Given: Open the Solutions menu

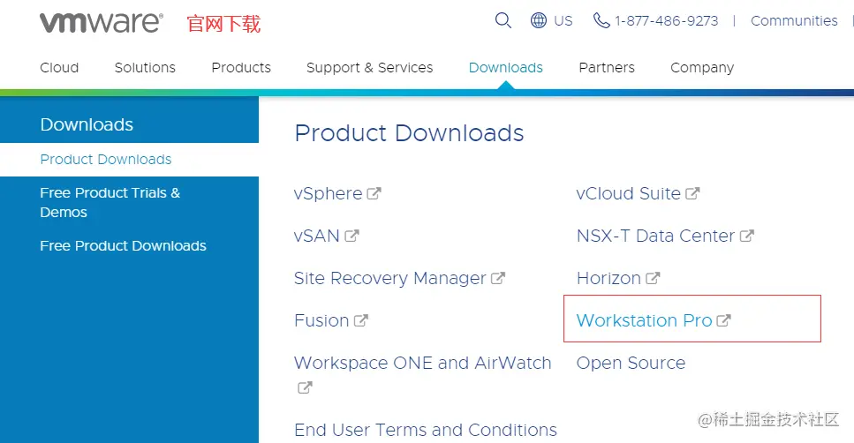Looking at the screenshot, I should (145, 67).
